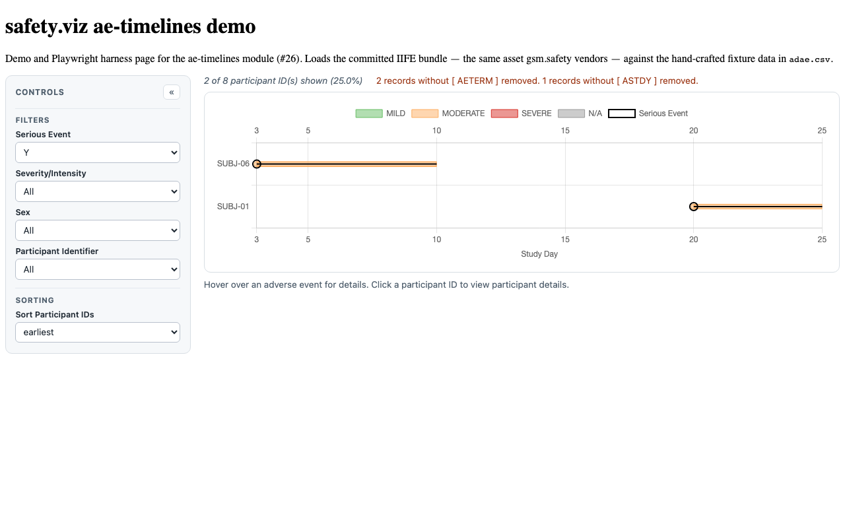The image size is (845, 528).
Task: Open the Sex filter dropdown
Action: tap(98, 230)
